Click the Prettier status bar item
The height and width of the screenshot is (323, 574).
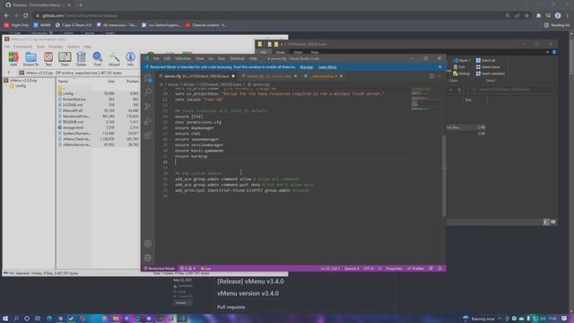click(415, 268)
